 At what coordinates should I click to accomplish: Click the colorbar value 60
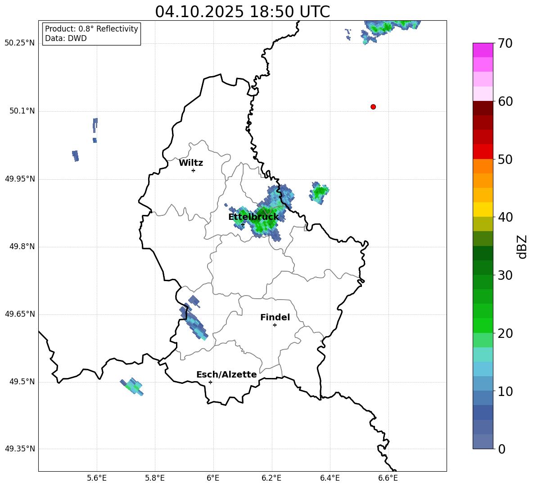pyautogui.click(x=505, y=101)
